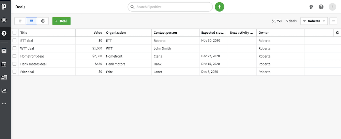Open the Pipedrive logo home
The height and width of the screenshot is (139, 341).
(x=4, y=7)
